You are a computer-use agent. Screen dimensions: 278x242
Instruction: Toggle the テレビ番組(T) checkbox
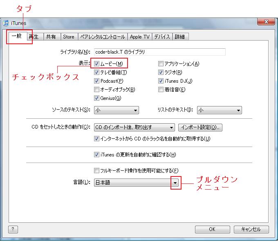tap(96, 72)
